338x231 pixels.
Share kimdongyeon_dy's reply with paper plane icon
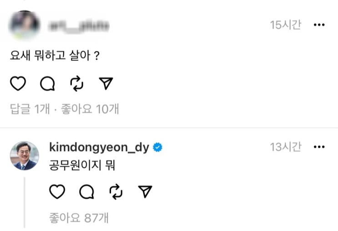point(145,191)
